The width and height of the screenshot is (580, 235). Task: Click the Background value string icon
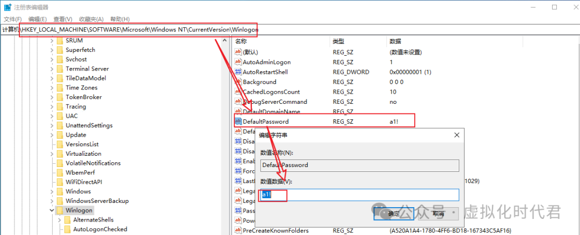(238, 82)
